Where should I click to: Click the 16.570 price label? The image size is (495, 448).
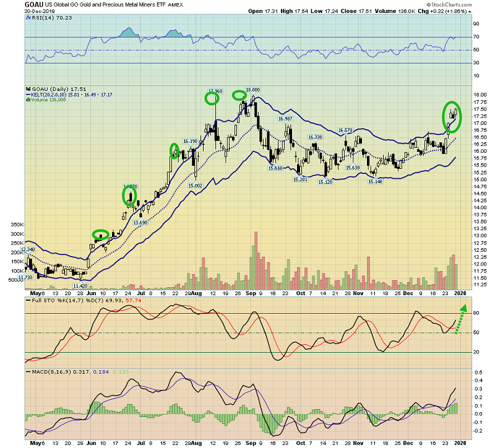coord(345,131)
